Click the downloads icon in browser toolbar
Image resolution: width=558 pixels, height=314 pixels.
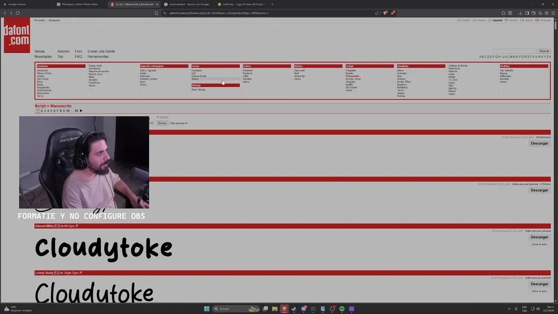tap(520, 13)
